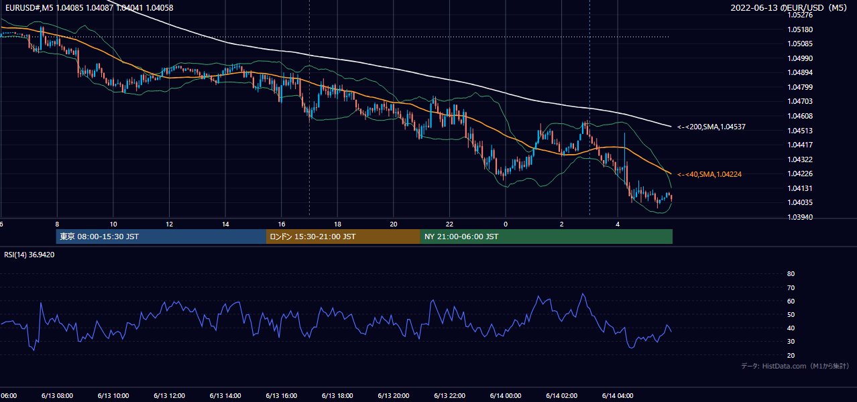Click hour label 14 under the price chart
The width and height of the screenshot is (857, 402).
[225, 224]
